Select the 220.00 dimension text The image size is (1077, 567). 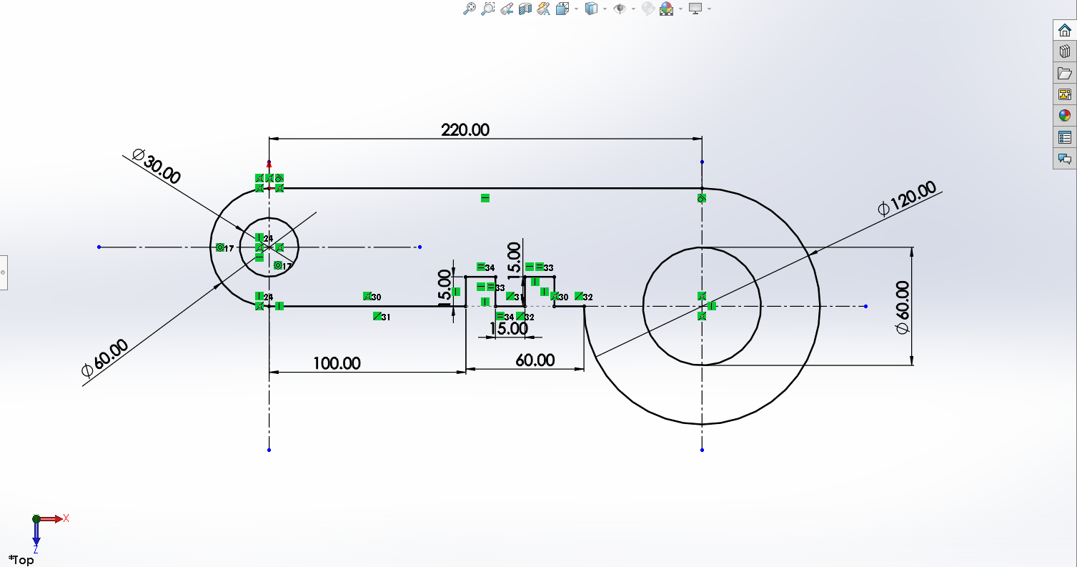pyautogui.click(x=465, y=129)
